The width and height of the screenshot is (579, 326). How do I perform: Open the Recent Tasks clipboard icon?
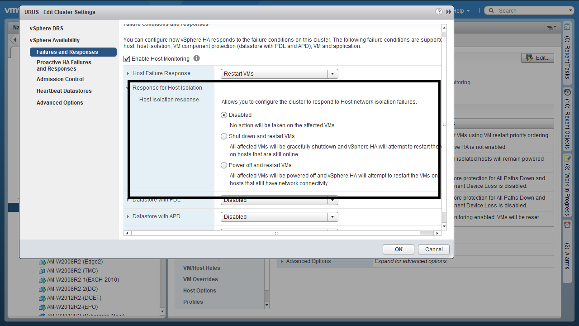tap(567, 28)
